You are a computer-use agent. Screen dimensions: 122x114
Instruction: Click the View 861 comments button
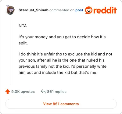click(x=61, y=104)
